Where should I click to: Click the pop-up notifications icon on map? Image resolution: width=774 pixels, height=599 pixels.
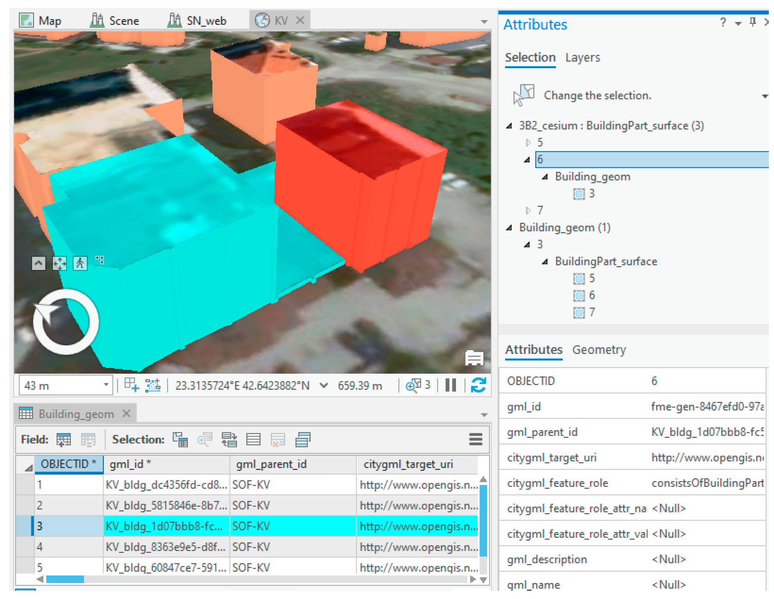[x=474, y=358]
